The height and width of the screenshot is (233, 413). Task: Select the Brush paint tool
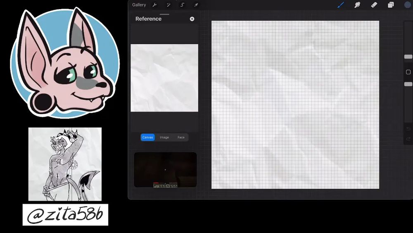(x=341, y=5)
